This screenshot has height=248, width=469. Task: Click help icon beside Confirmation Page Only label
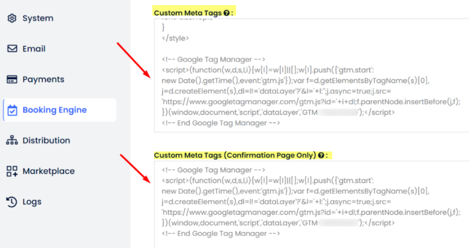pos(321,155)
